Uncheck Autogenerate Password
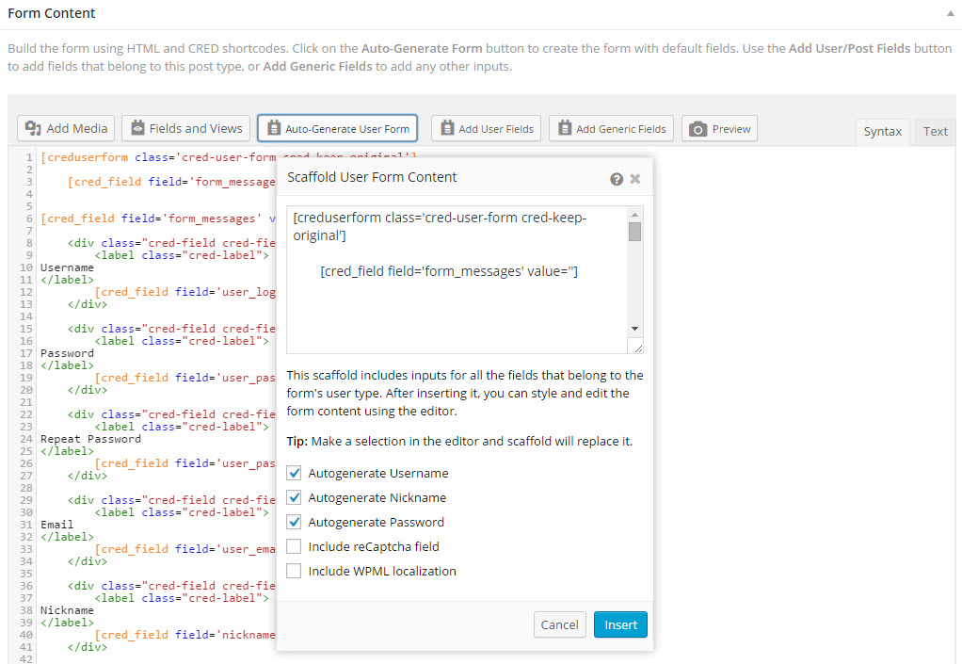Screen dimensions: 962x664 pos(294,522)
